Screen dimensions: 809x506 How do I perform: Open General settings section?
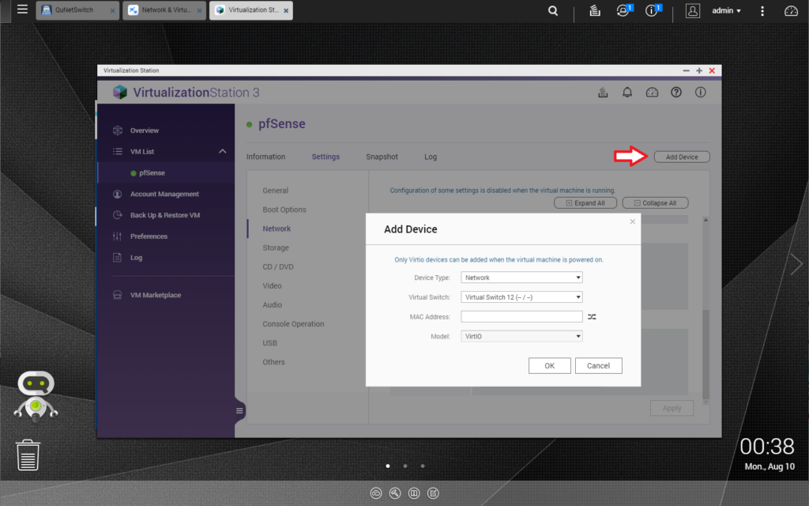[275, 191]
